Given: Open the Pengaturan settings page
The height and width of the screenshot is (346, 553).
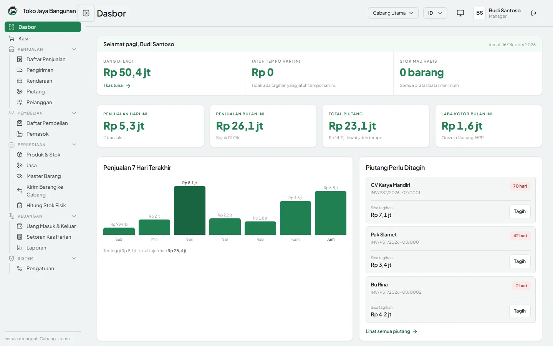Looking at the screenshot, I should click(47, 268).
